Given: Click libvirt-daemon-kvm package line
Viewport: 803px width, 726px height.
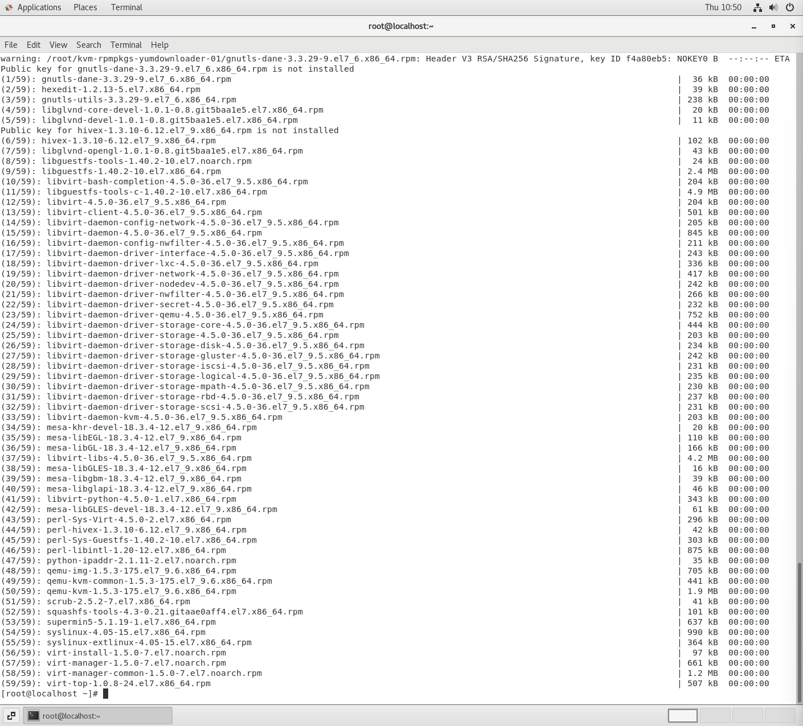Looking at the screenshot, I should pyautogui.click(x=164, y=417).
